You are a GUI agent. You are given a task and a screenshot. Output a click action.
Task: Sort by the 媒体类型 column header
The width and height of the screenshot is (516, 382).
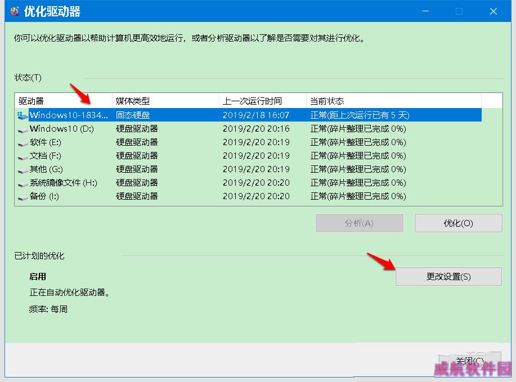[x=165, y=101]
